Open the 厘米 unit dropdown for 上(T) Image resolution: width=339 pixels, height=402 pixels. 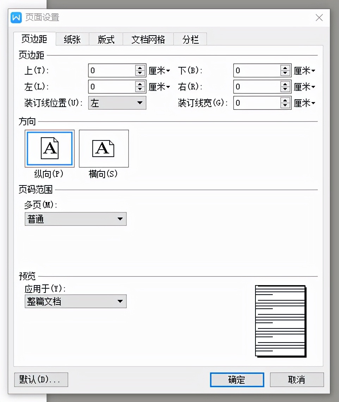click(159, 70)
